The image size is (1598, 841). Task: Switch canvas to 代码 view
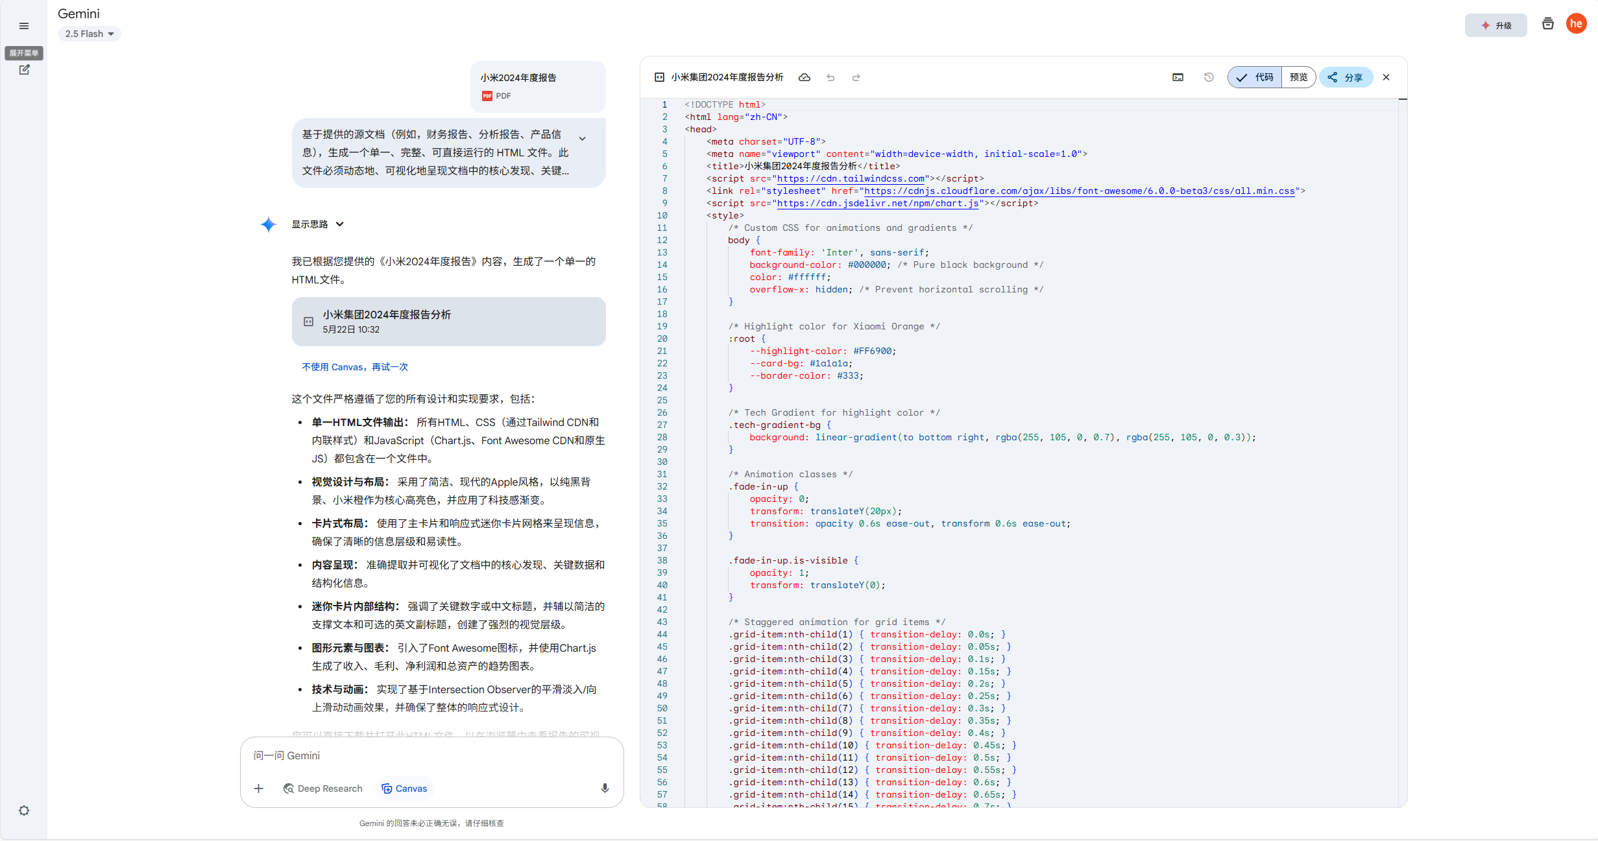pyautogui.click(x=1255, y=77)
